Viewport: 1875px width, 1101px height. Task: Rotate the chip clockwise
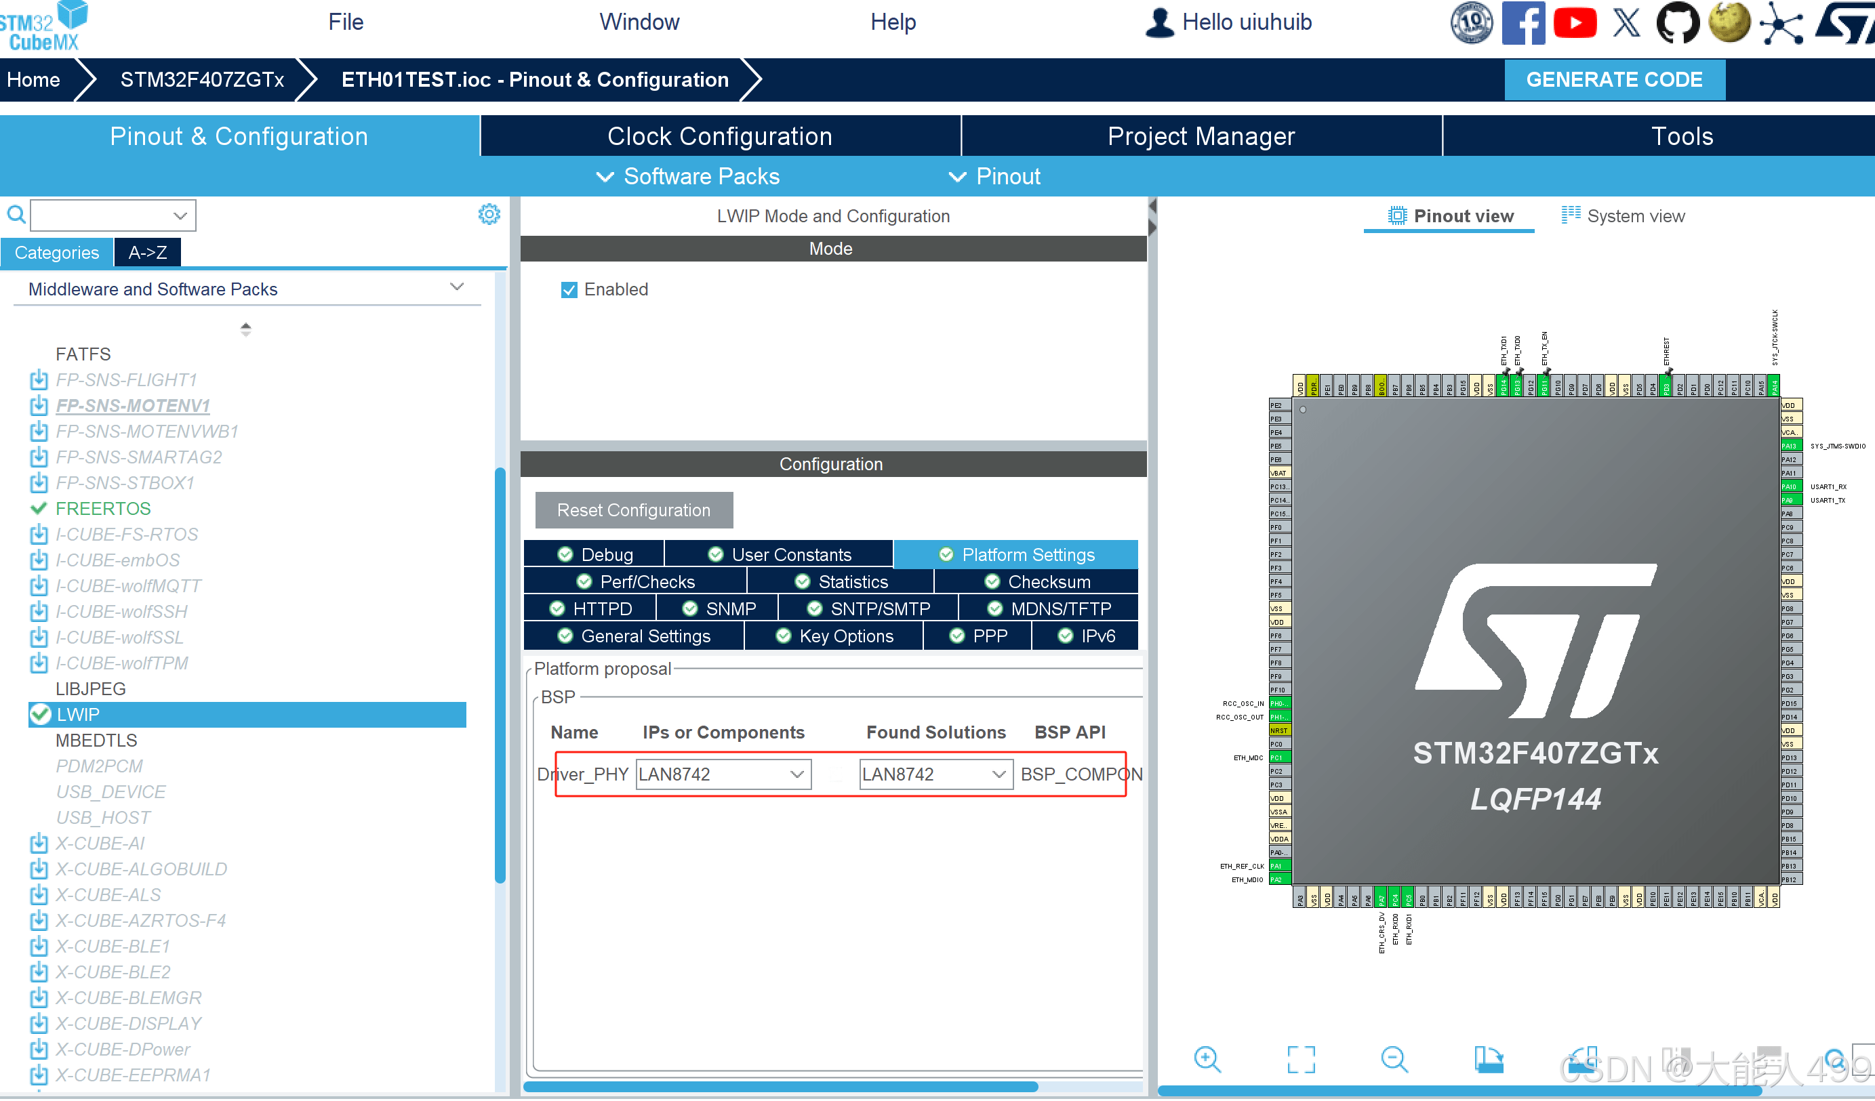coord(1488,1058)
